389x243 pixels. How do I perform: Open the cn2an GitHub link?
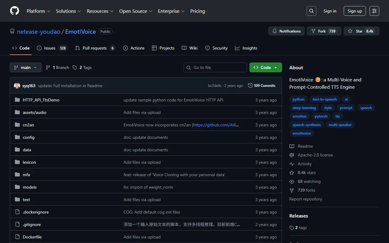(216, 125)
